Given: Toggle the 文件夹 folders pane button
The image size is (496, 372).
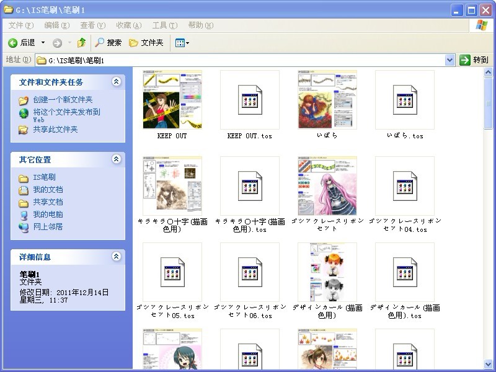Looking at the screenshot, I should coord(146,43).
